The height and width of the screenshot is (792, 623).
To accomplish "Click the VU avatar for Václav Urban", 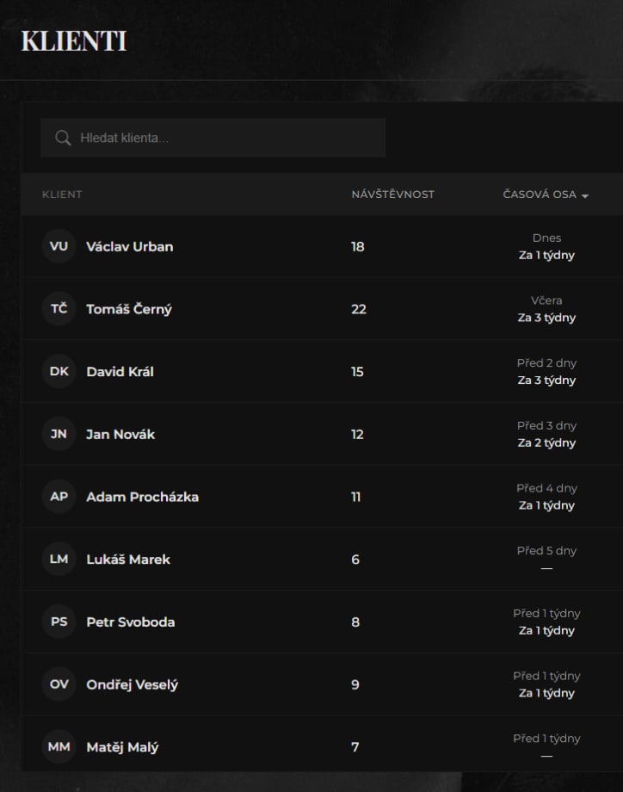I will [x=59, y=246].
